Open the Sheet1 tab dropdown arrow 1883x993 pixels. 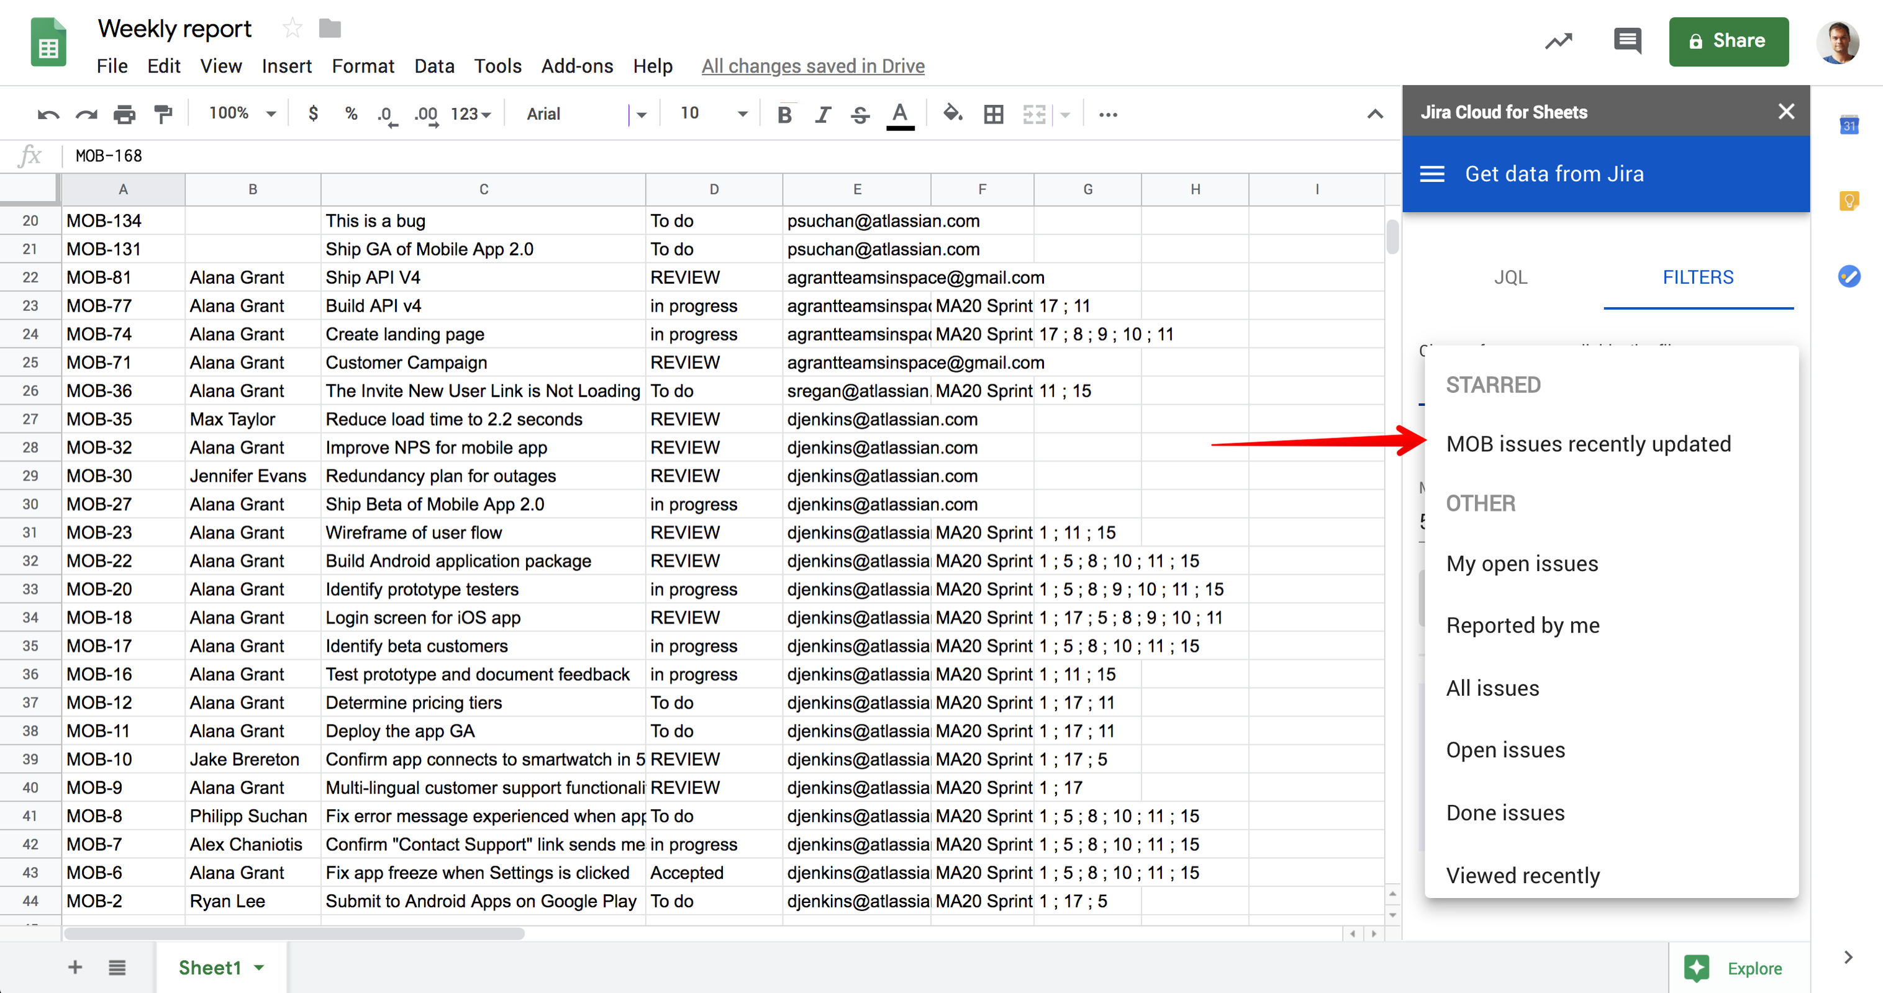259,968
